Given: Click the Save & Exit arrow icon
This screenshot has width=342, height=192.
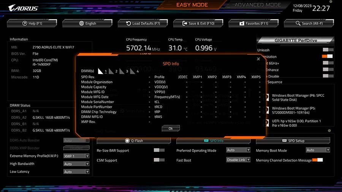Looking at the screenshot, I should click(185, 23).
